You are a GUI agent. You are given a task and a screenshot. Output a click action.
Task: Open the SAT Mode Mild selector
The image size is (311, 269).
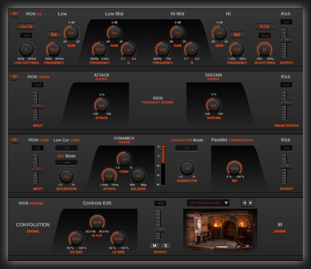pos(66,163)
